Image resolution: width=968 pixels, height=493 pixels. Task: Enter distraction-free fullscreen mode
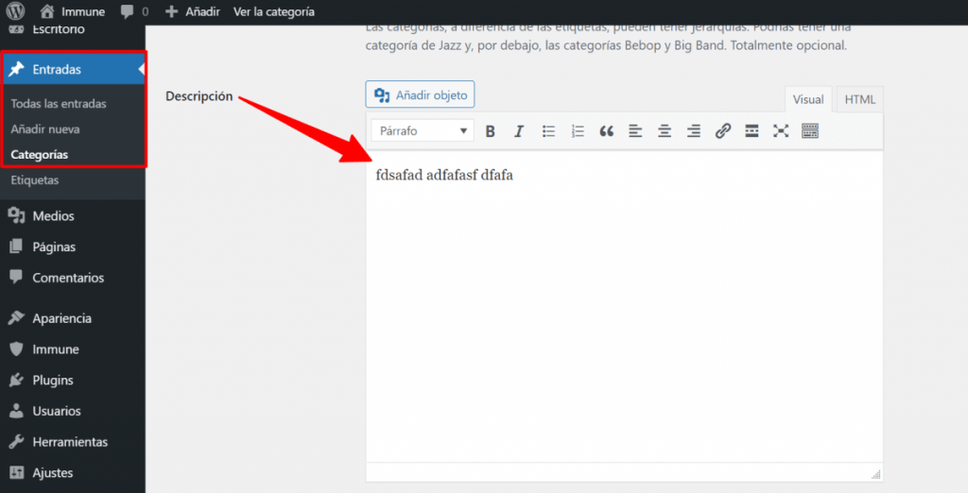tap(781, 131)
